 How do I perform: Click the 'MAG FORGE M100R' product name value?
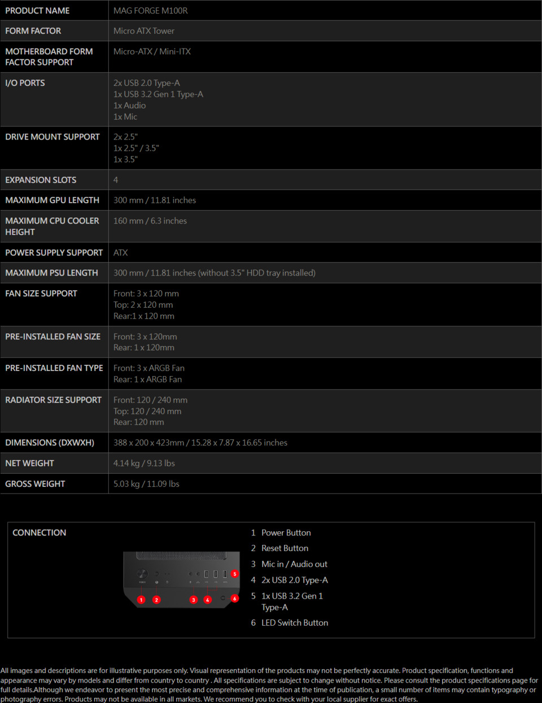click(x=151, y=11)
